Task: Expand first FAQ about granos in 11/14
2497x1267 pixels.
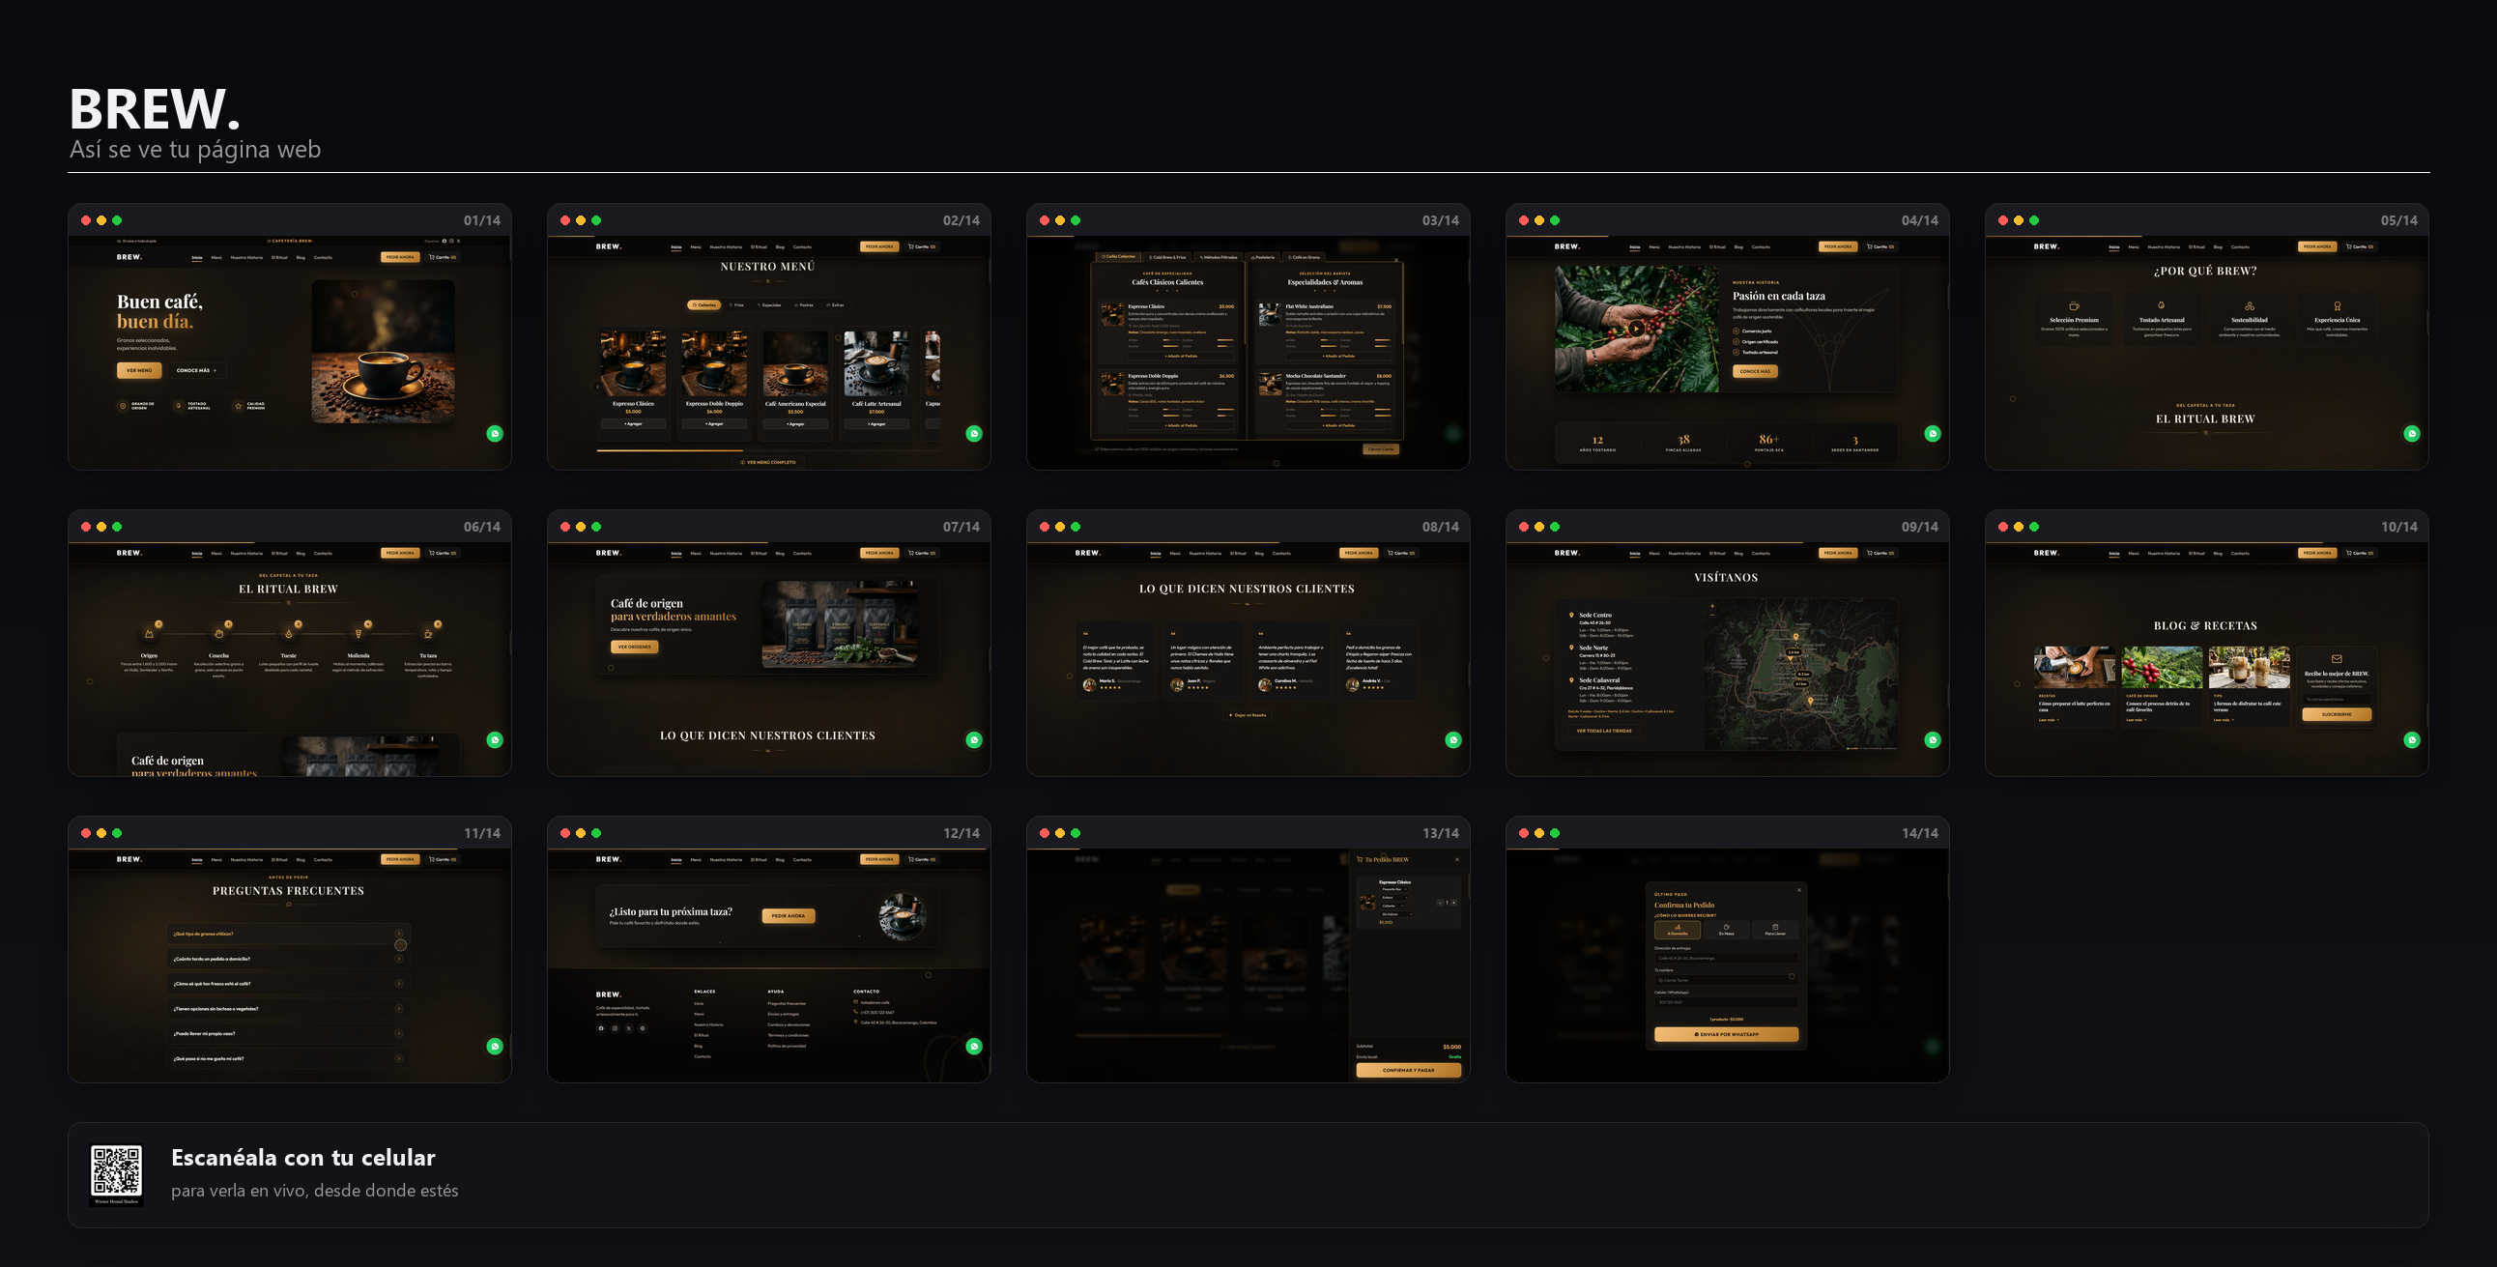Action: pos(288,934)
